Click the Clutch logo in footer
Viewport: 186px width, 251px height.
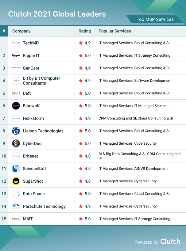tap(170, 241)
